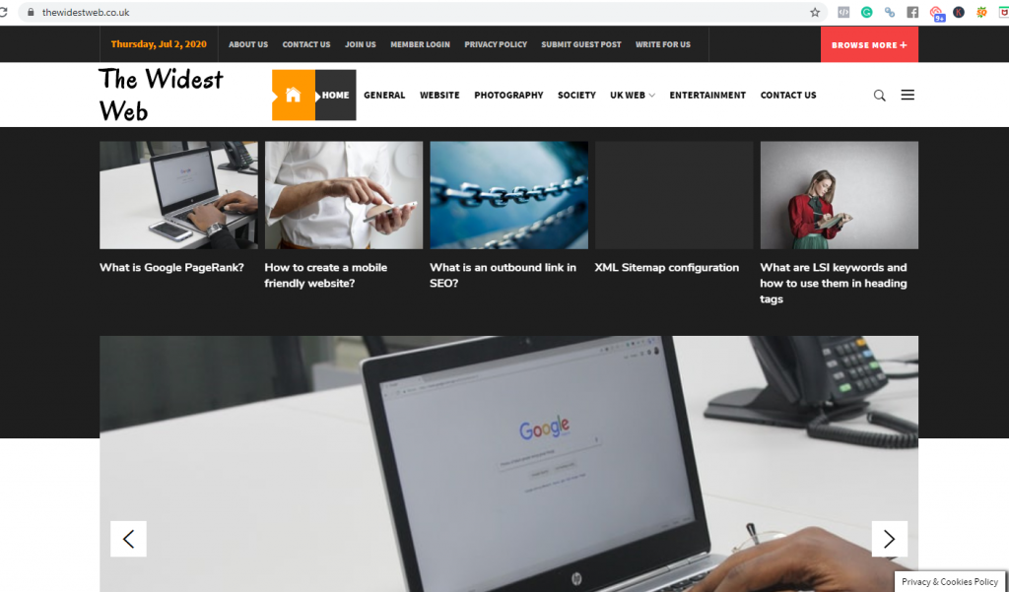This screenshot has height=592, width=1009.
Task: Open the code brackets browser extension
Action: click(x=843, y=12)
